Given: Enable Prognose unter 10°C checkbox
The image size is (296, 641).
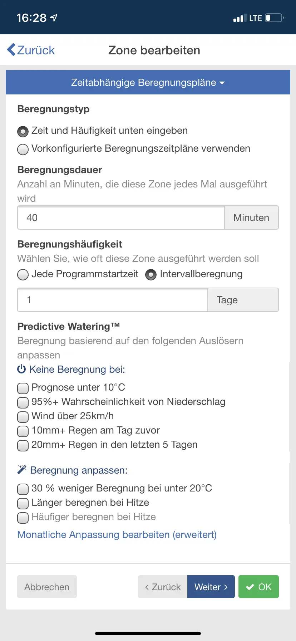Looking at the screenshot, I should 23,388.
